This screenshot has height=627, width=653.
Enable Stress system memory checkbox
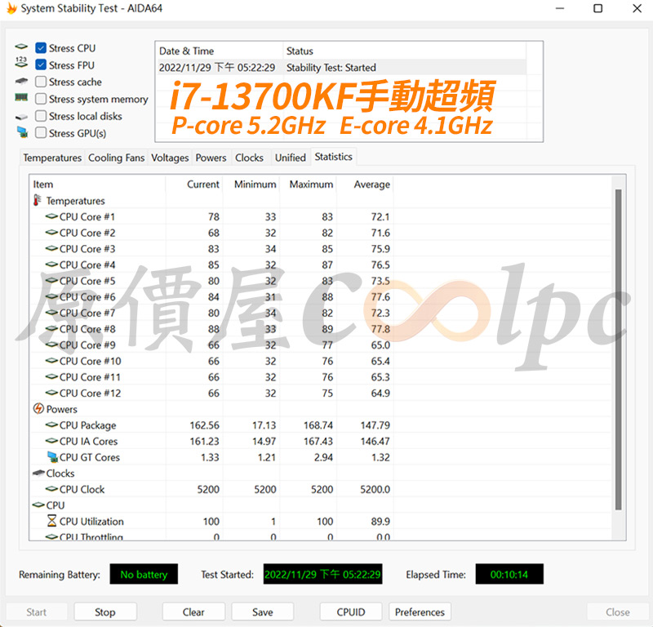[41, 99]
